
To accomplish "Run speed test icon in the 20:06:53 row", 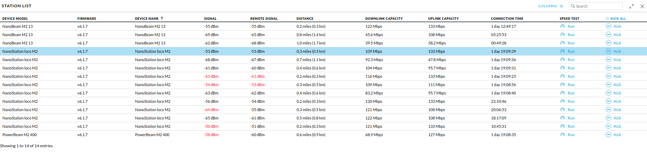I will (x=562, y=110).
